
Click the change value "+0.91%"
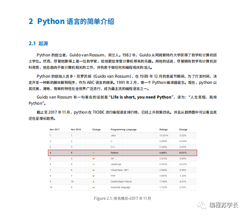183,153
